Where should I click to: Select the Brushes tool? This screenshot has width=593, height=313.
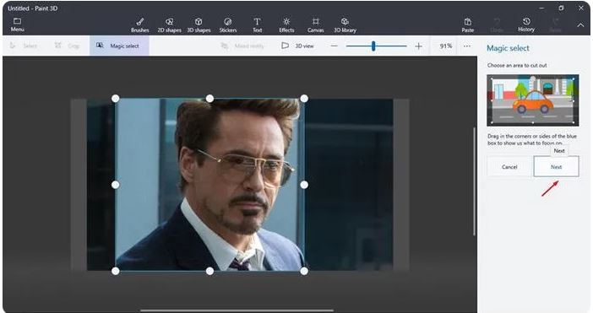140,25
